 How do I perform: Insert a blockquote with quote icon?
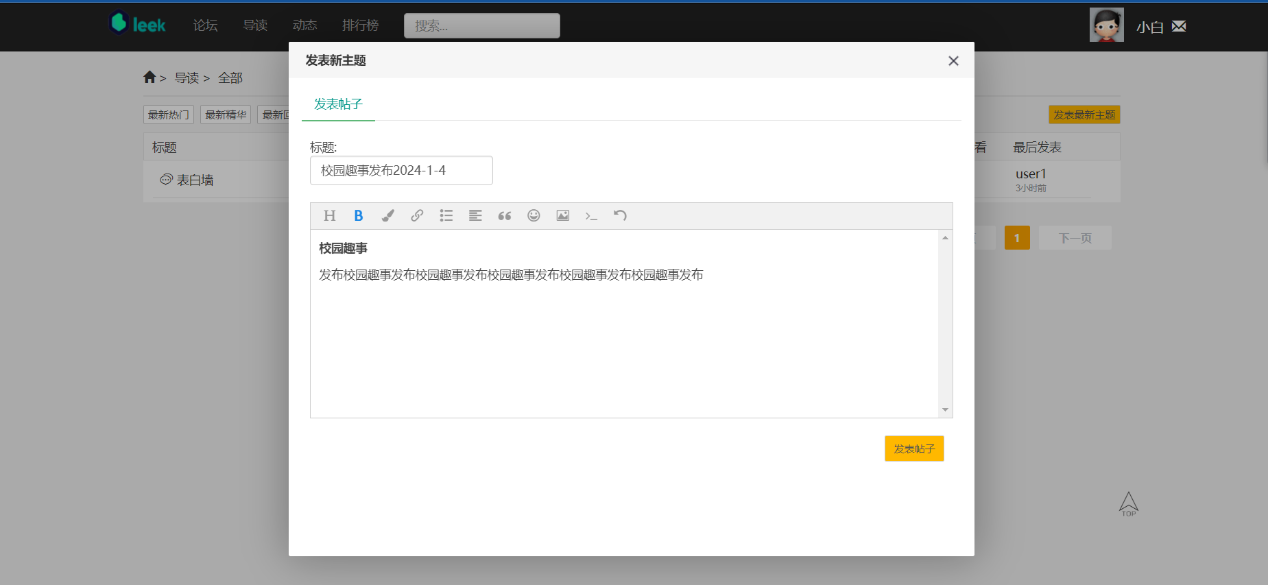(x=505, y=216)
